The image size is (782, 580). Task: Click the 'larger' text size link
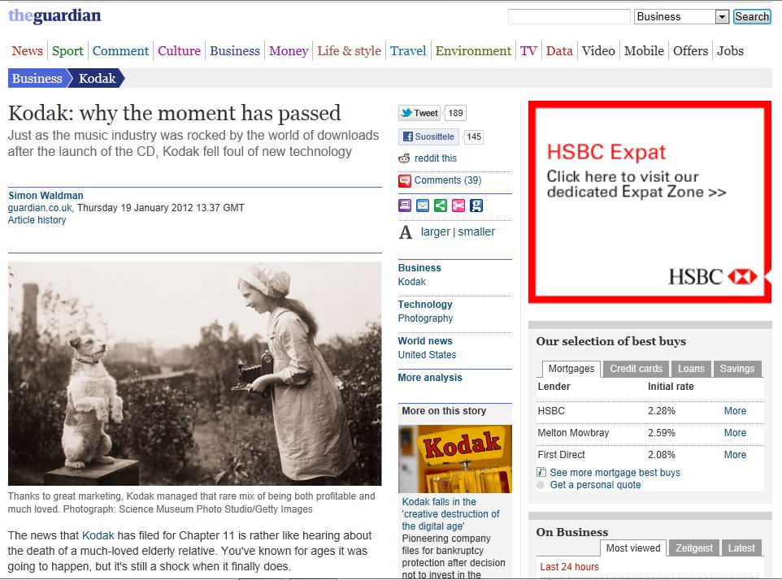click(x=436, y=232)
